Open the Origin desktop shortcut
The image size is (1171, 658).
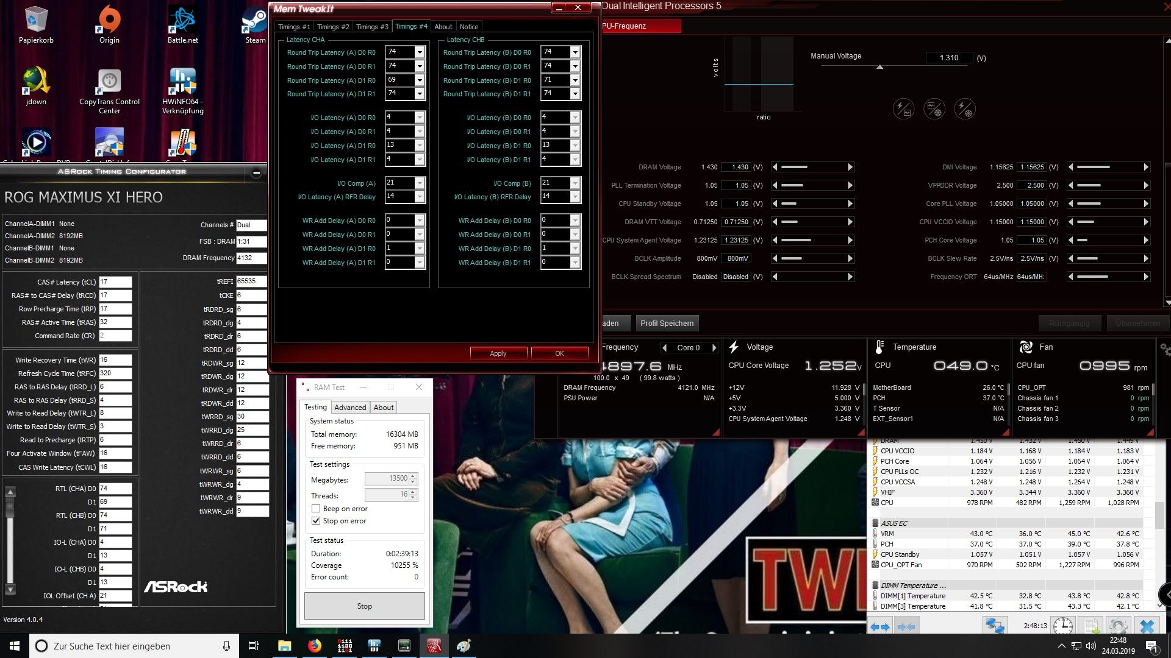(109, 24)
